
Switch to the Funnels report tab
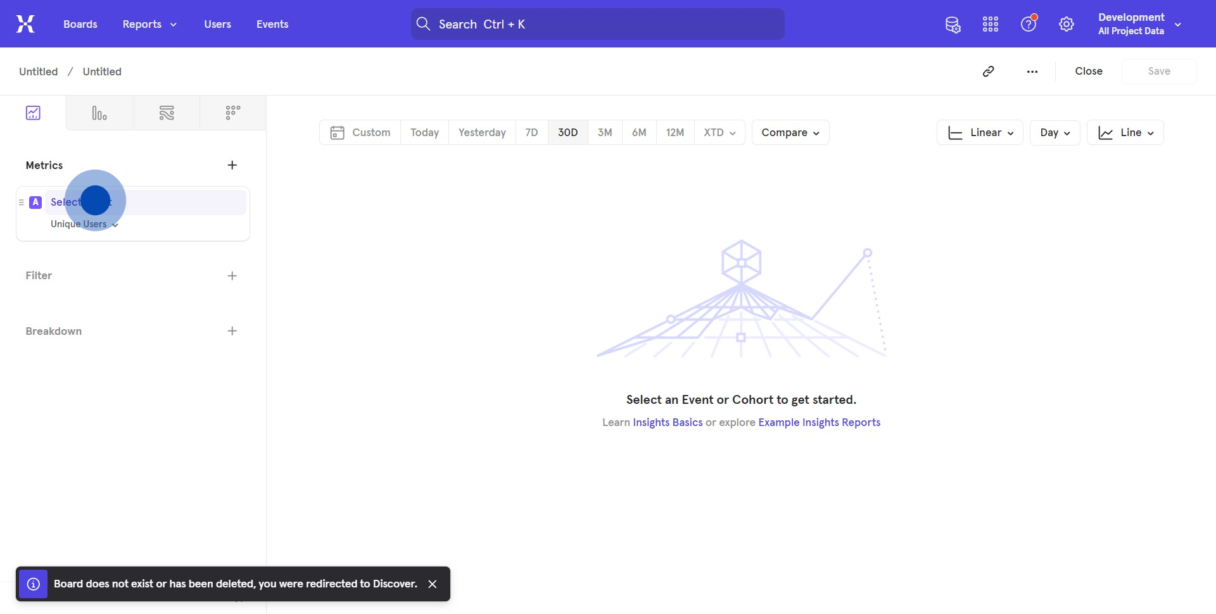tap(99, 113)
